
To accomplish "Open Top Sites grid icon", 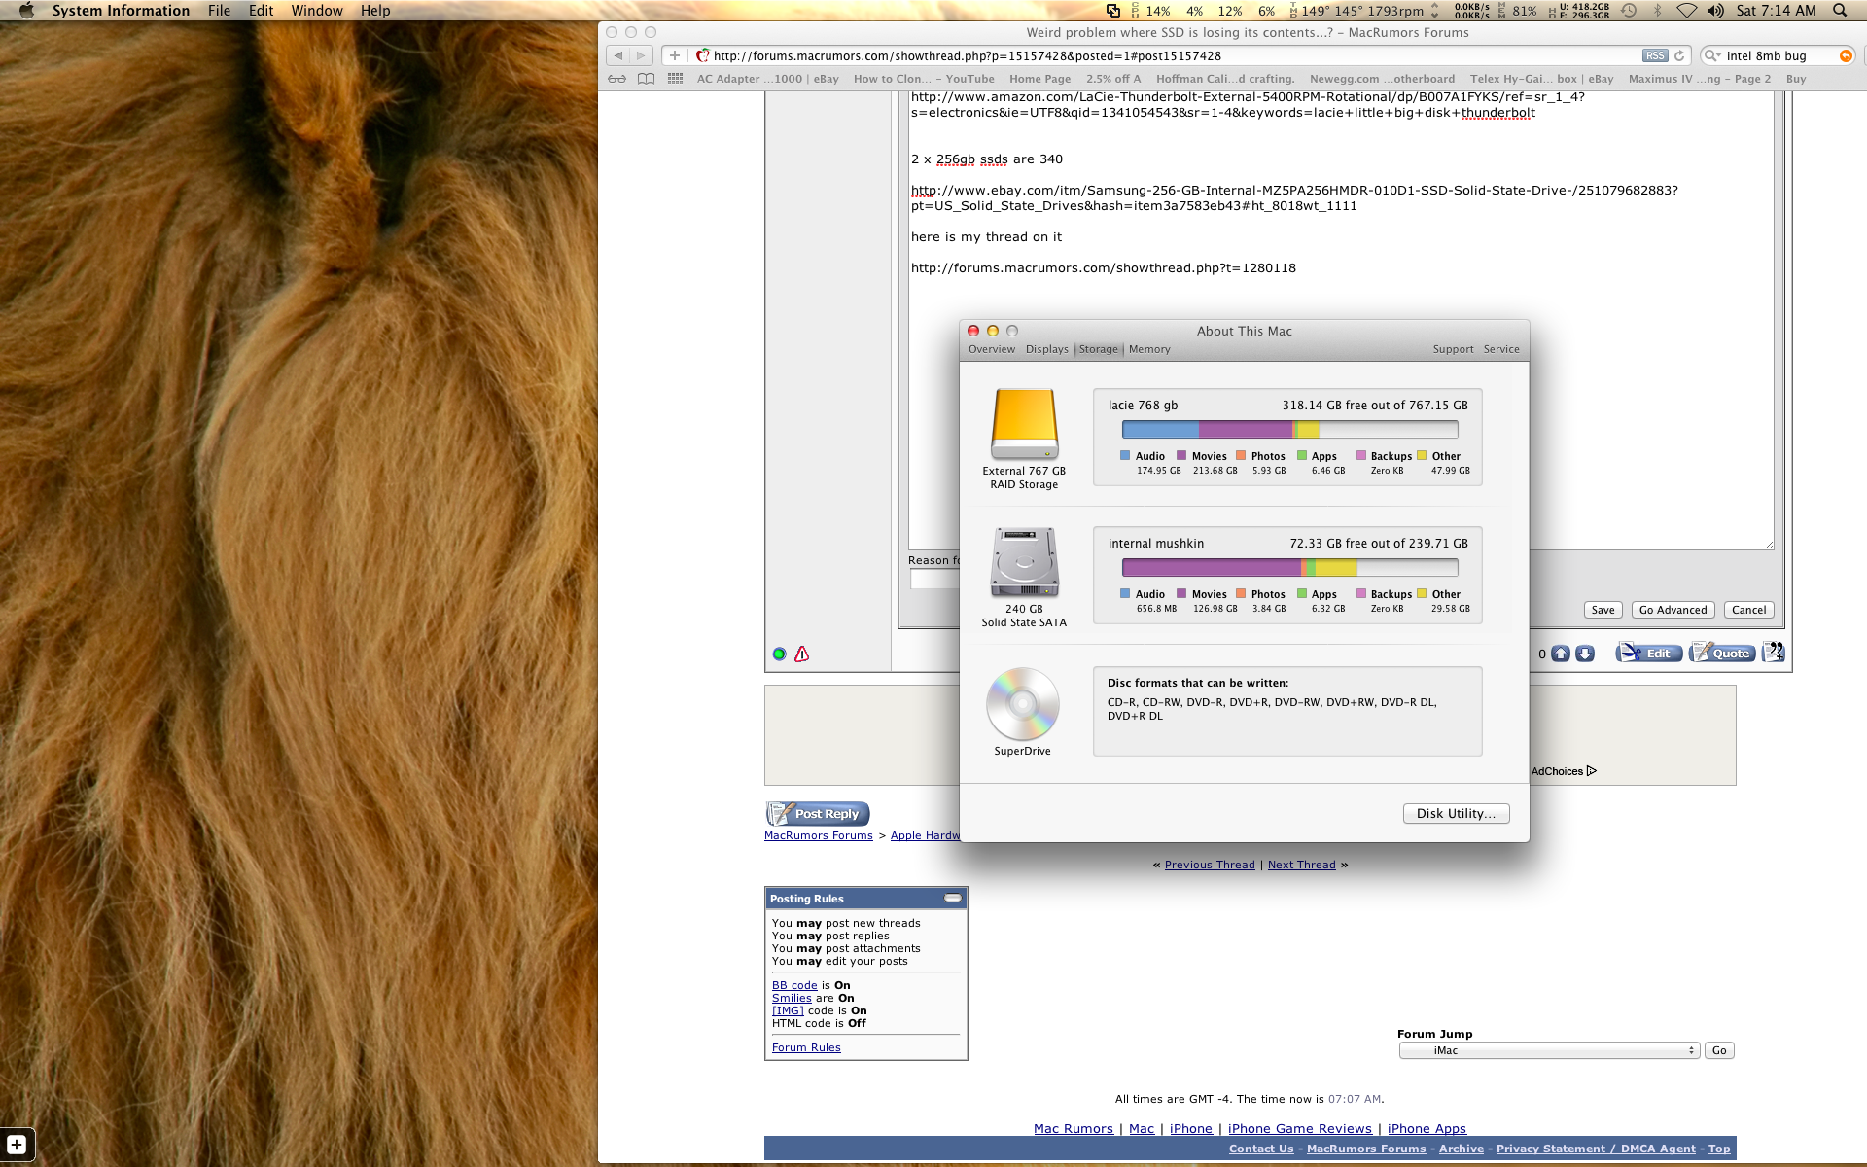I will click(675, 79).
